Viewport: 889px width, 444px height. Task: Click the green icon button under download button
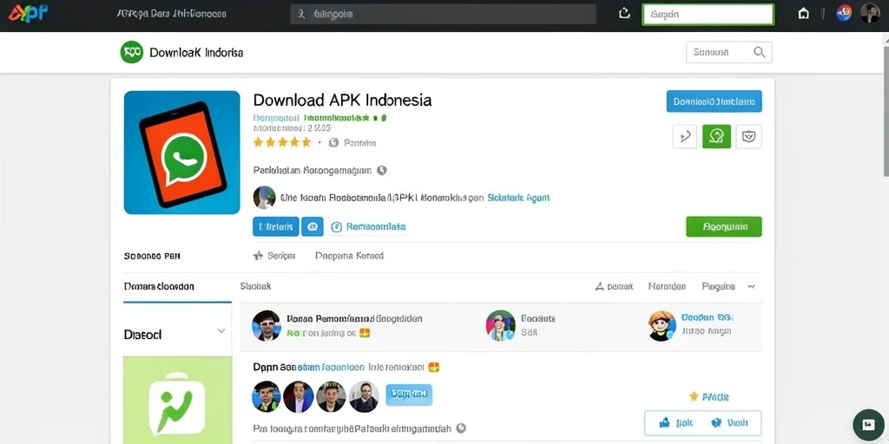(x=716, y=136)
